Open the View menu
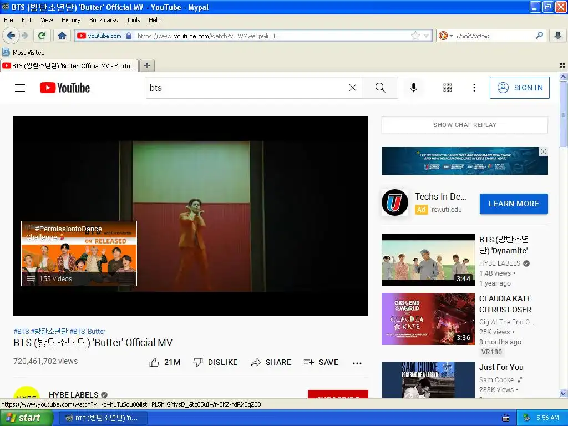The image size is (568, 426). click(47, 20)
